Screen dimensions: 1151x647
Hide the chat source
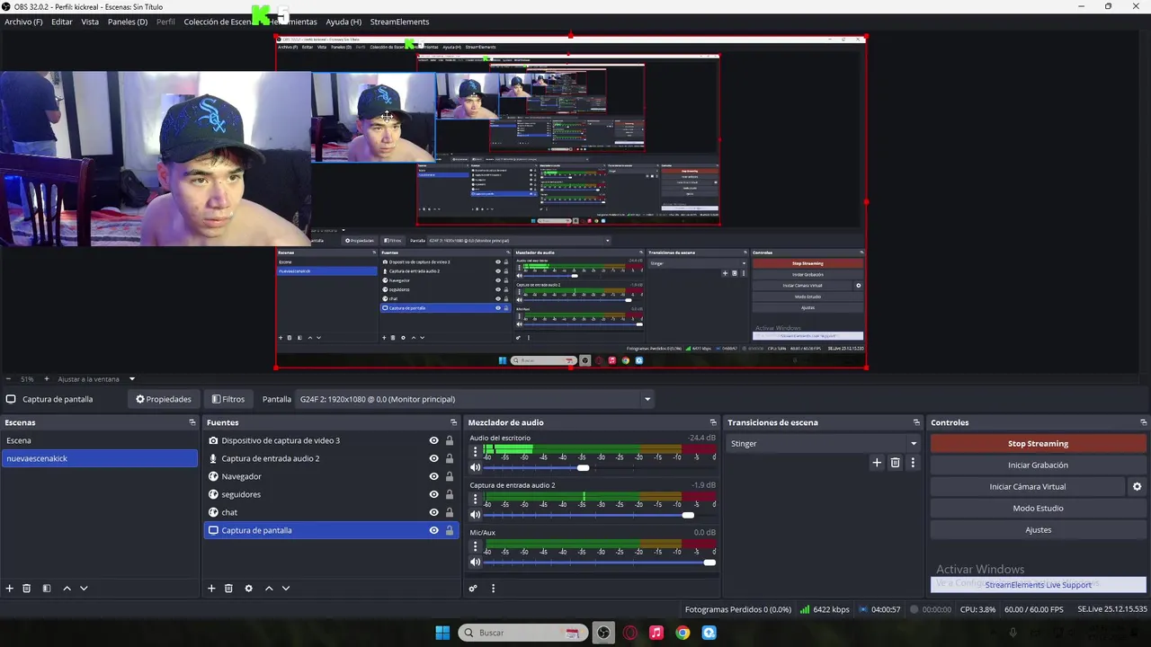433,512
